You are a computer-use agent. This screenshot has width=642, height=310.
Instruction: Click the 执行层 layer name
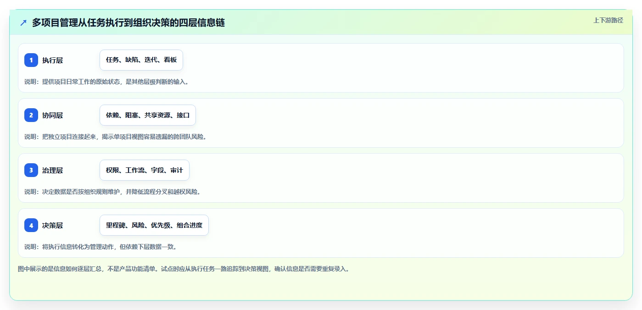tap(52, 60)
